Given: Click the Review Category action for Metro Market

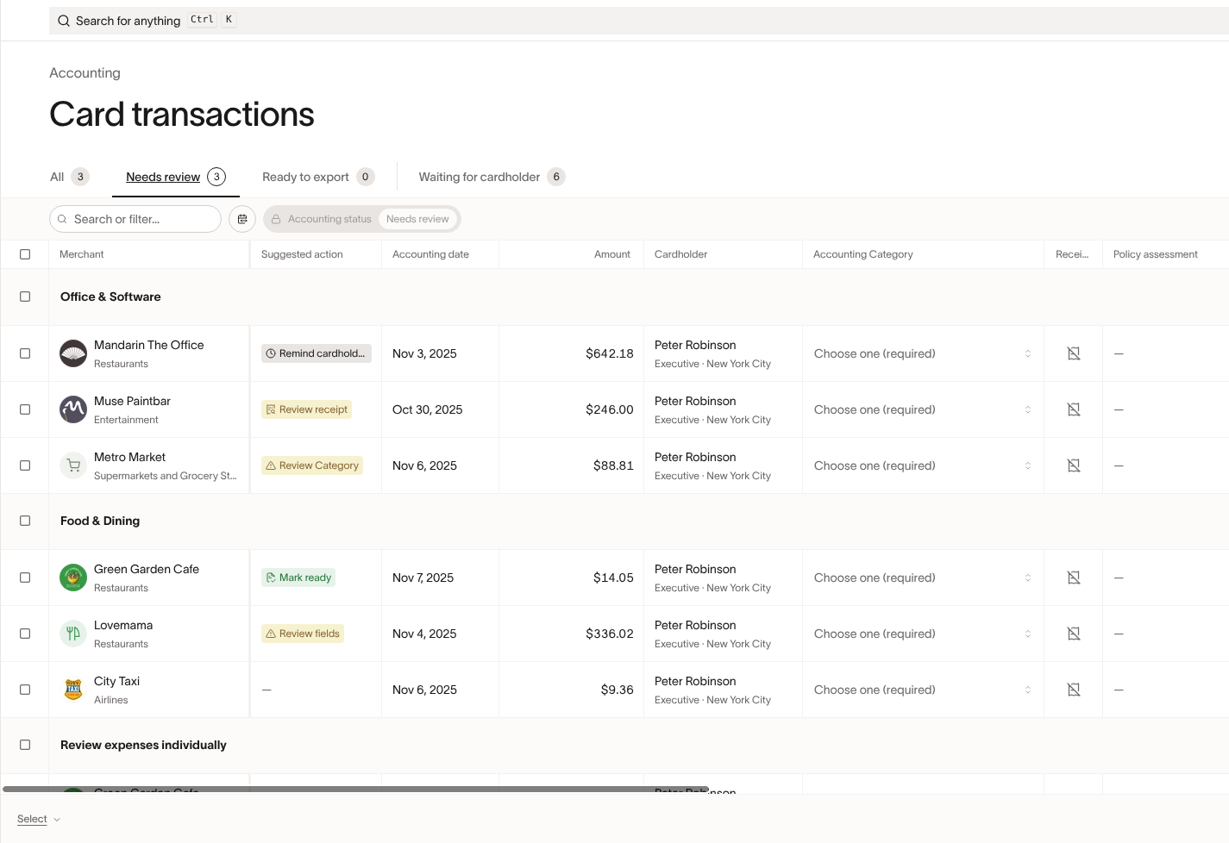Looking at the screenshot, I should [x=312, y=465].
